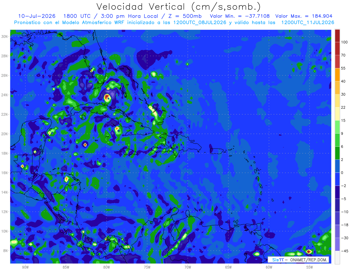Pick the orange swatch between 40 and 55
Viewport: 351px width, 271px height.
pyautogui.click(x=337, y=75)
